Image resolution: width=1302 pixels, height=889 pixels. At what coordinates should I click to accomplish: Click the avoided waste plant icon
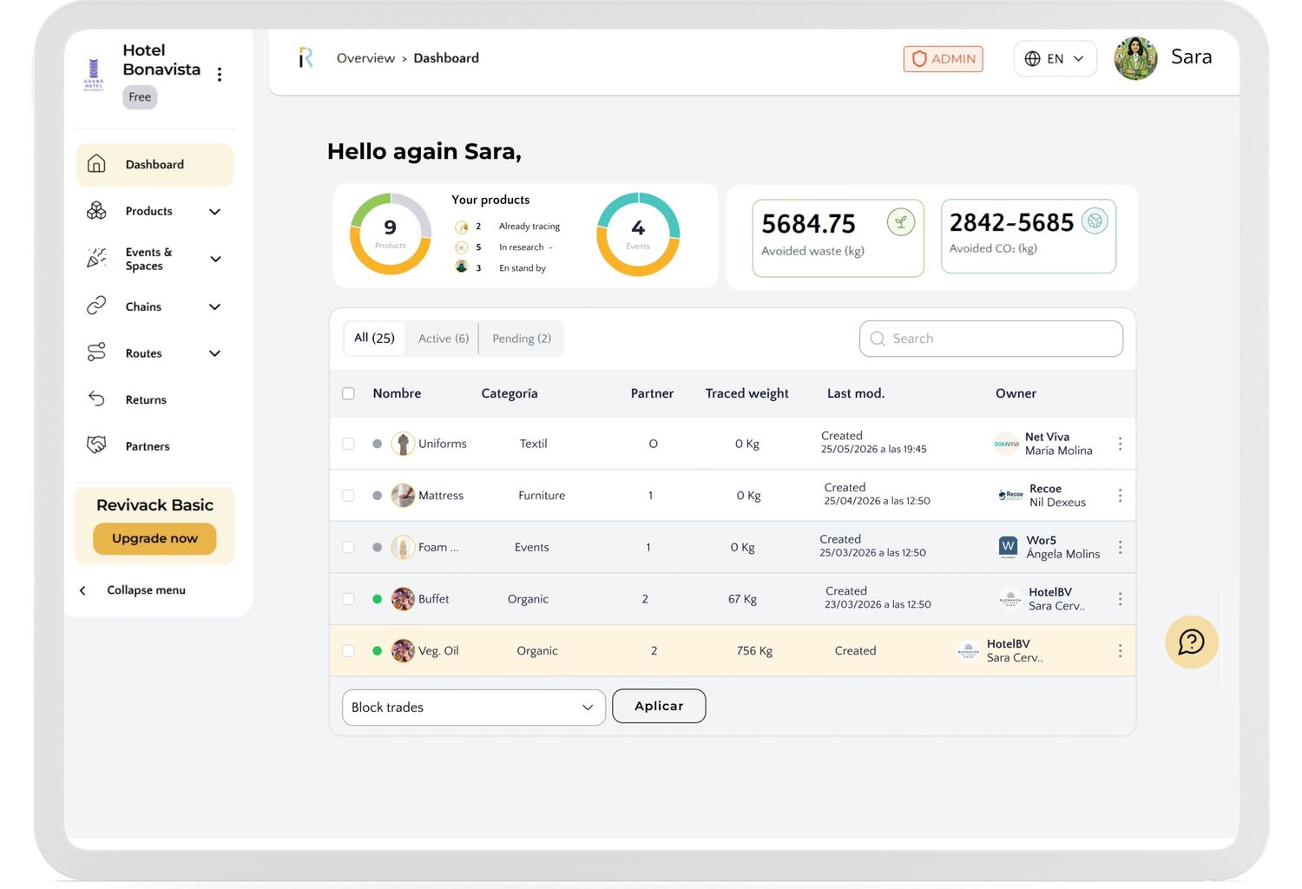(x=901, y=222)
